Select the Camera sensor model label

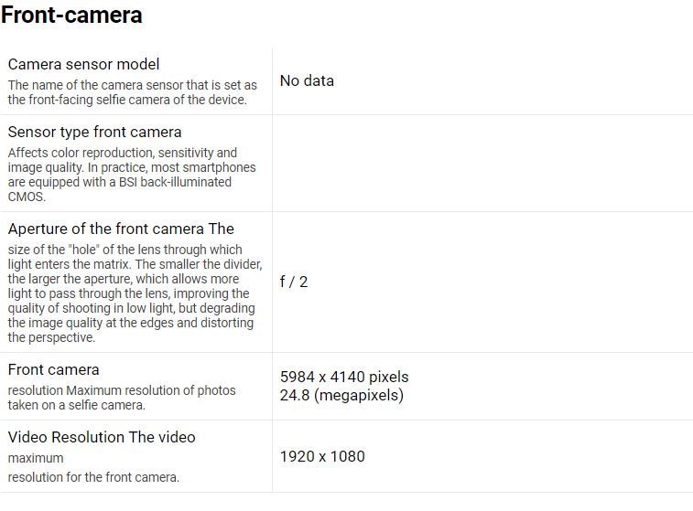[x=83, y=64]
